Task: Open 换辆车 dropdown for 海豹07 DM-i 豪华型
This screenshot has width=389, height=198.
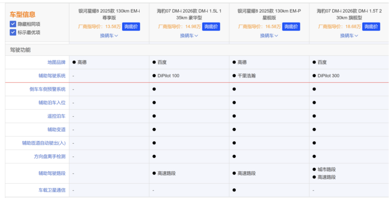Action: [189, 36]
